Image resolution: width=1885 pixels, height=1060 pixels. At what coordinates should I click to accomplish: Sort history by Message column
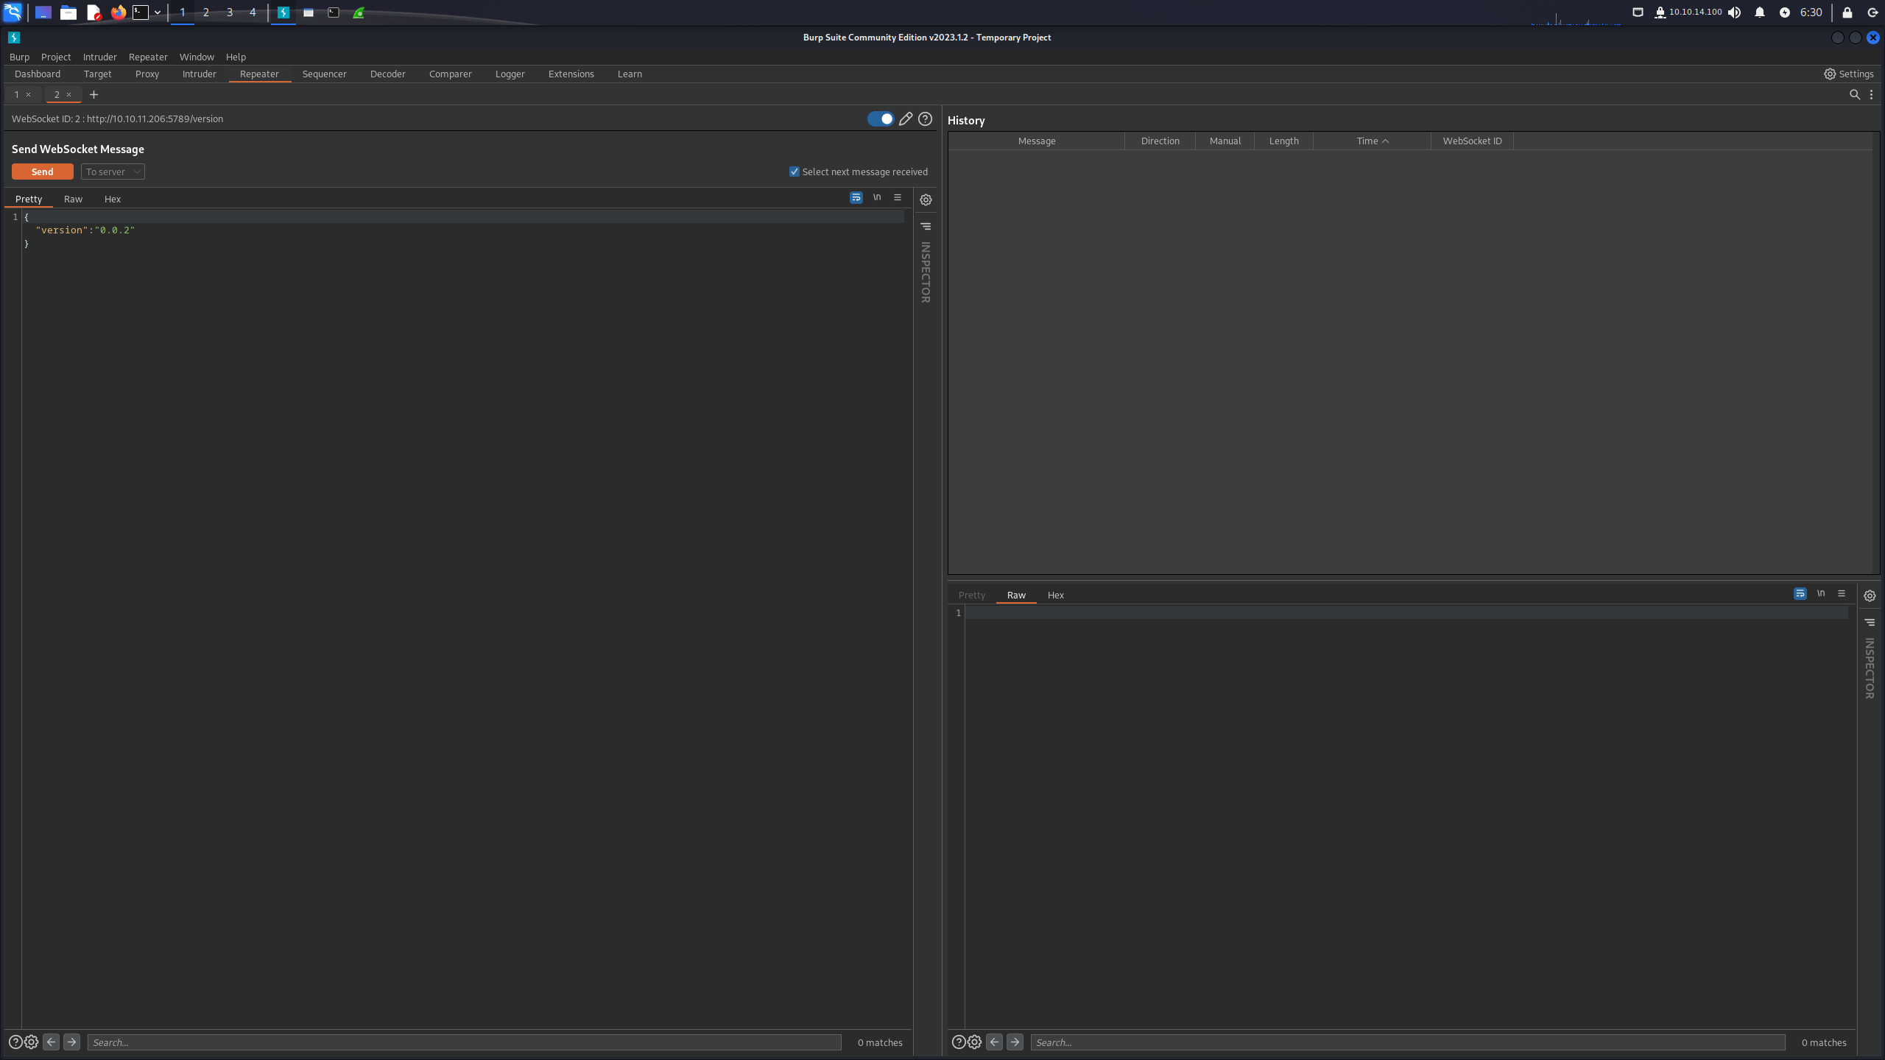click(x=1037, y=141)
